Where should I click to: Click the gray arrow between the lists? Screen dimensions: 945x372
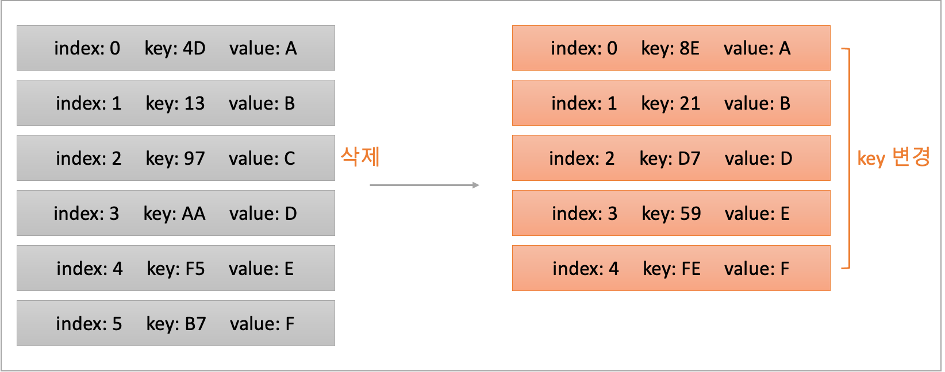424,185
